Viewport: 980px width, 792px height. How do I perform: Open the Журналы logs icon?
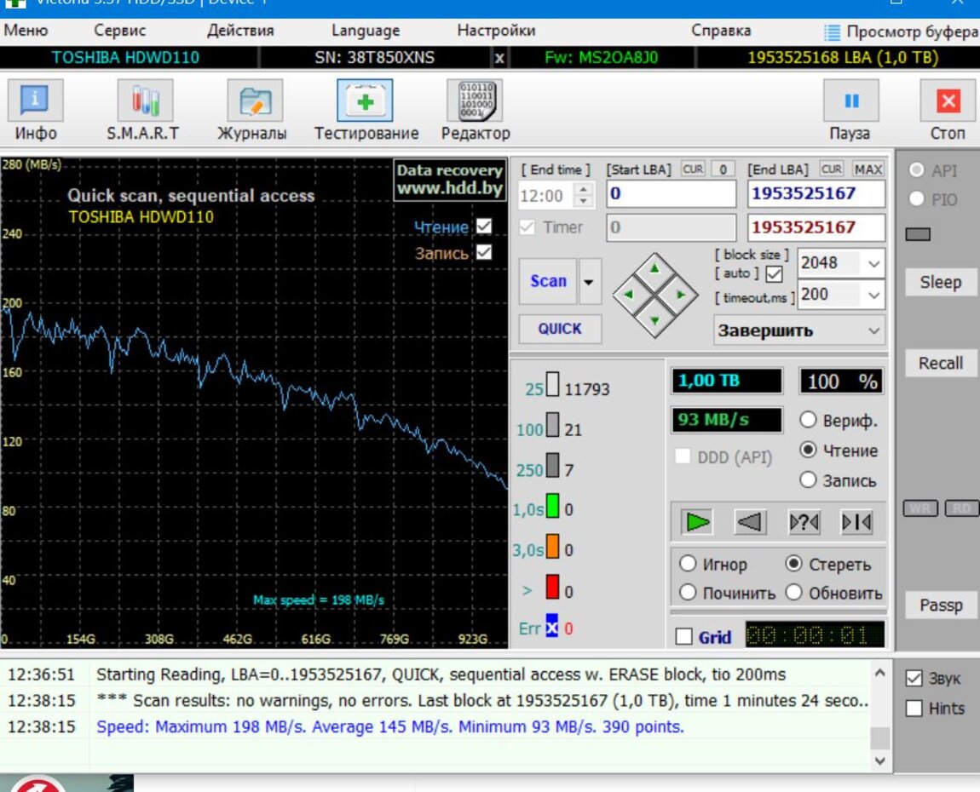[x=254, y=101]
